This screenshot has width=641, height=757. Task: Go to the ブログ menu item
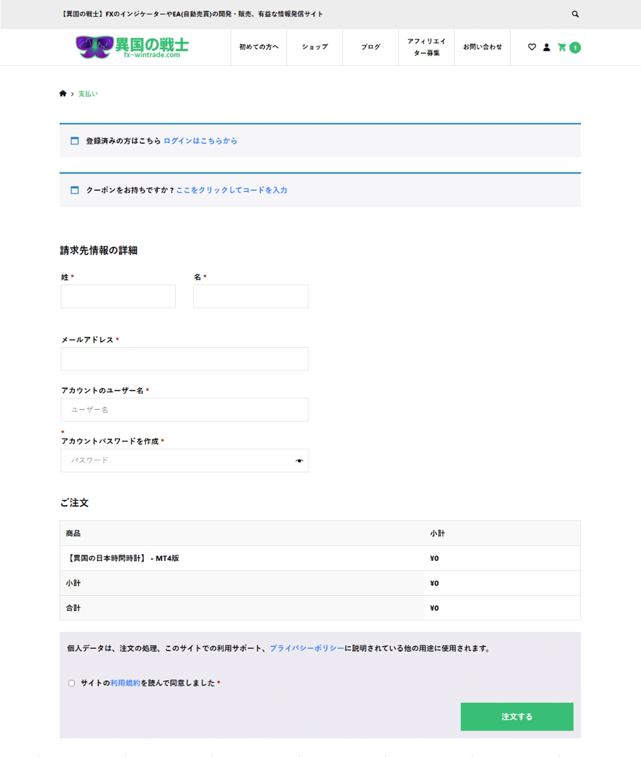[371, 47]
